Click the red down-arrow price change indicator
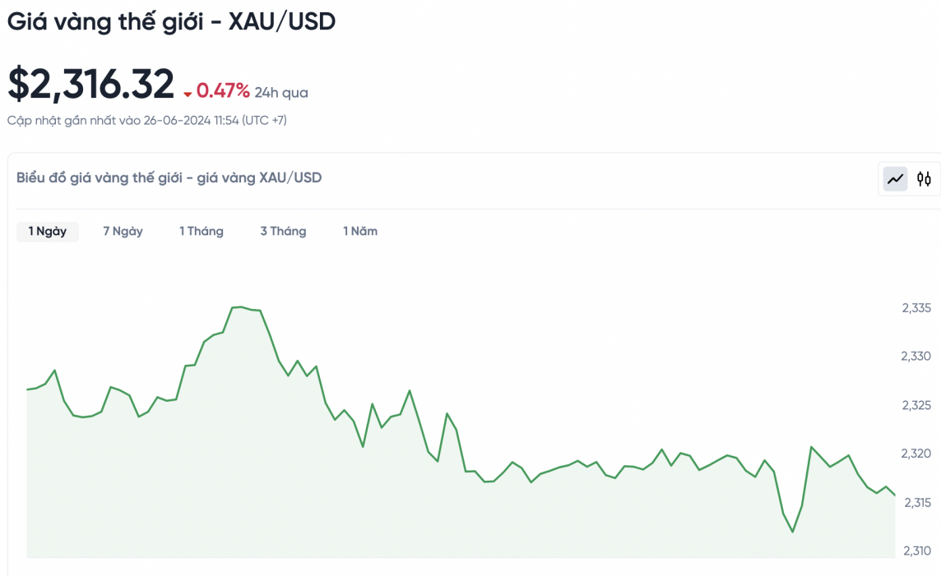Image resolution: width=941 pixels, height=576 pixels. point(188,94)
